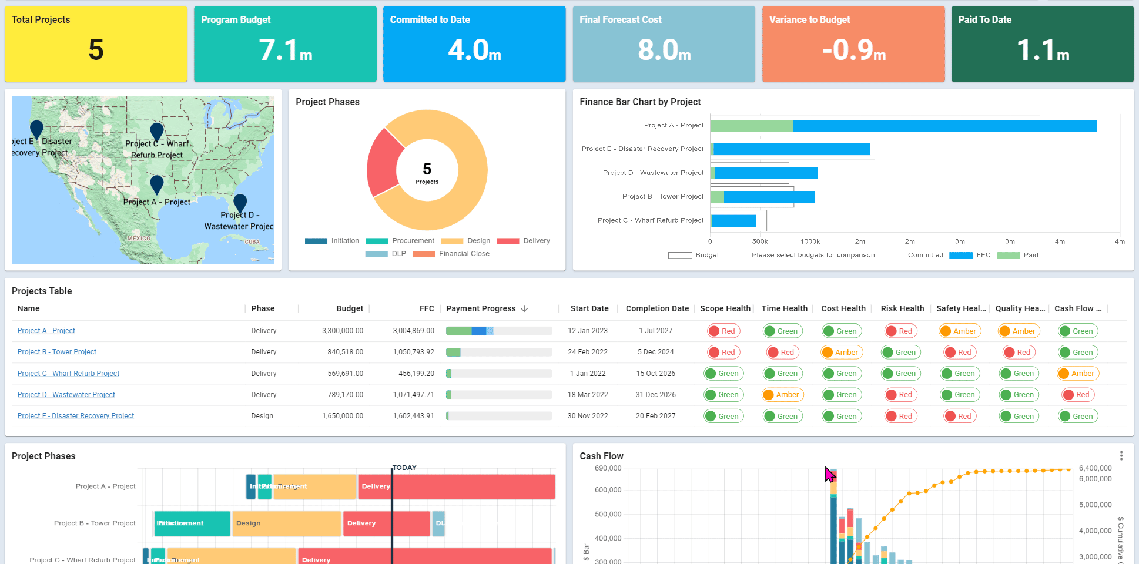The image size is (1139, 564).
Task: Open the Cash Flow panel three-dot menu
Action: [1121, 456]
